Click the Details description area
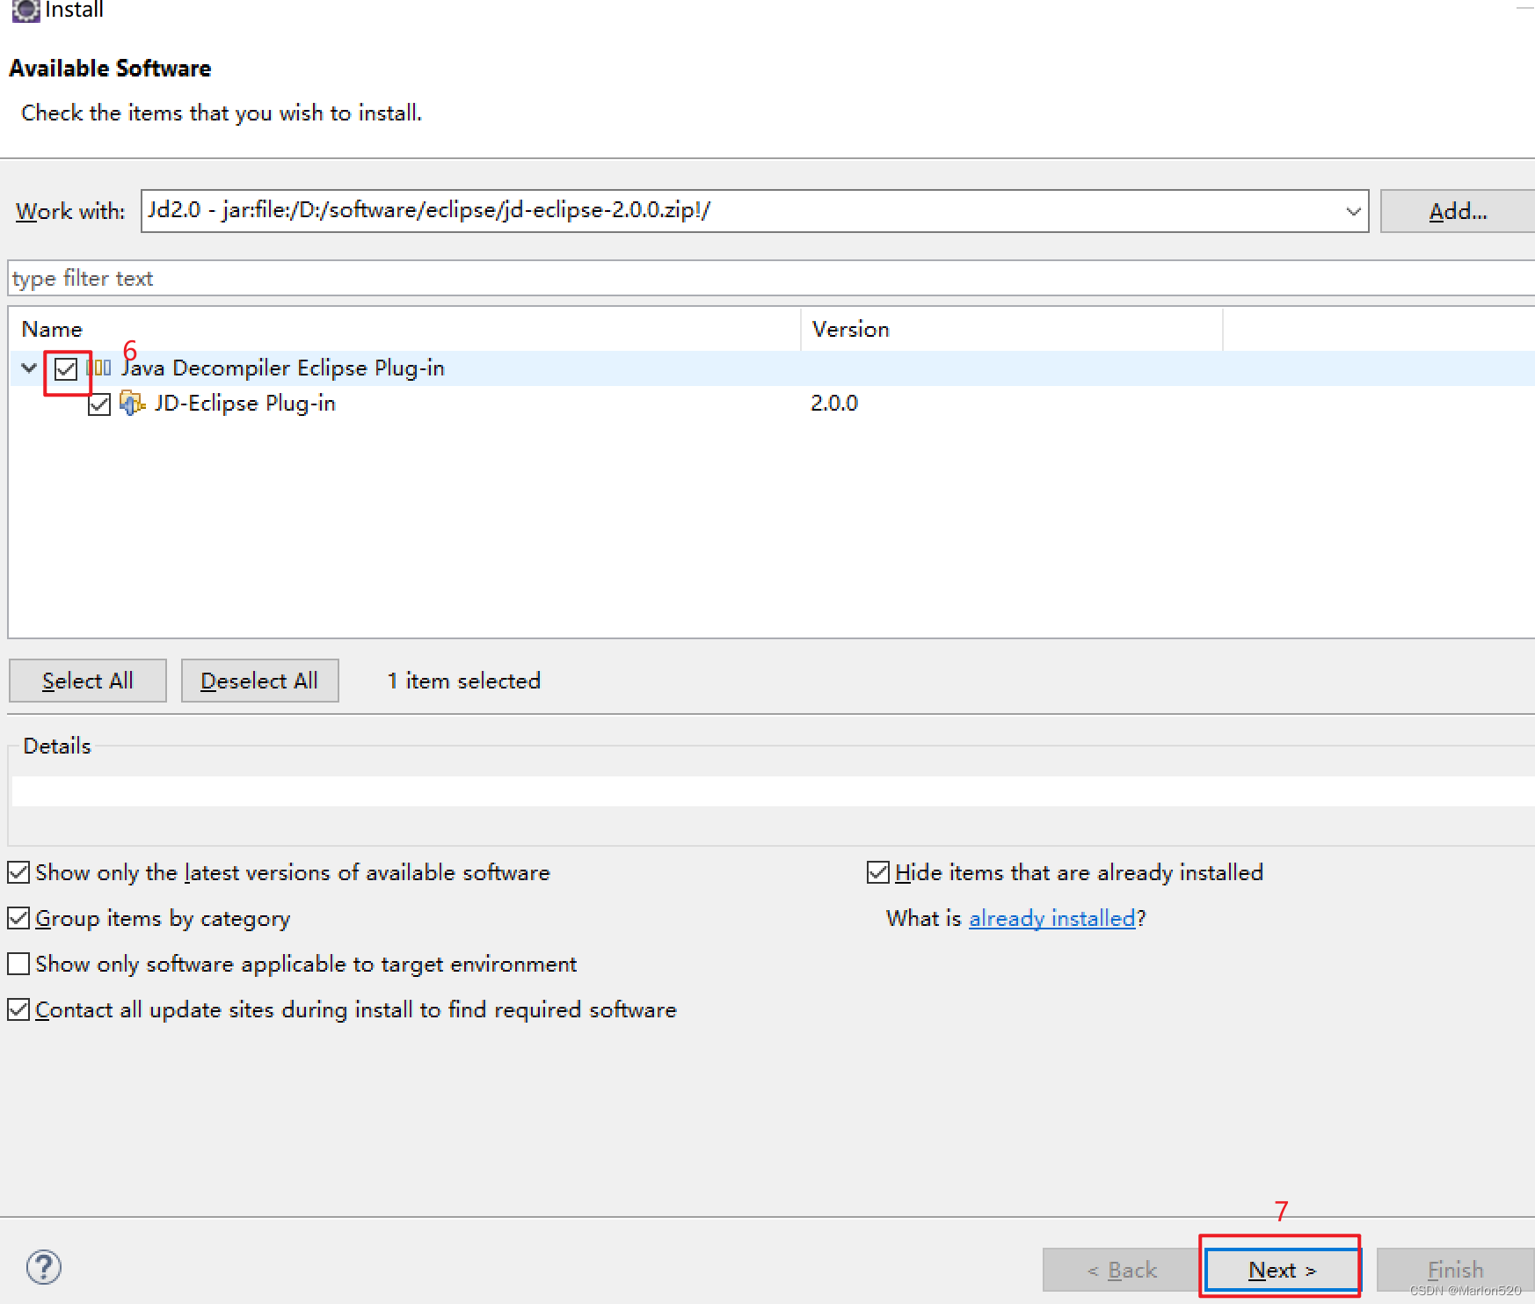This screenshot has width=1535, height=1304. coord(774,791)
